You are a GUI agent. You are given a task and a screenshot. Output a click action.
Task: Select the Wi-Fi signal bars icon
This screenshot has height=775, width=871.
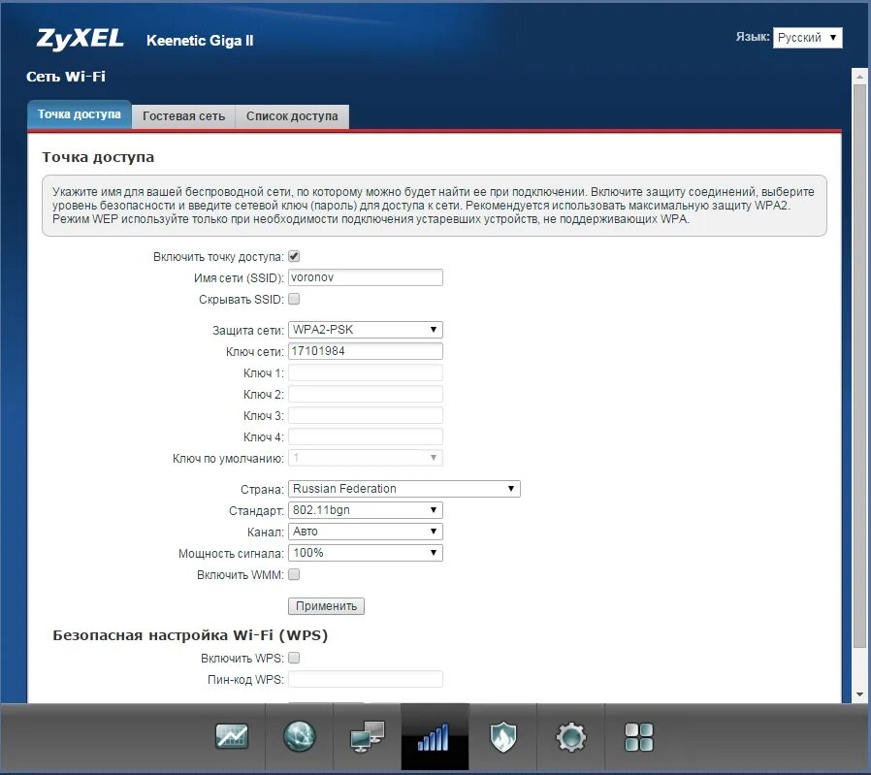point(435,738)
